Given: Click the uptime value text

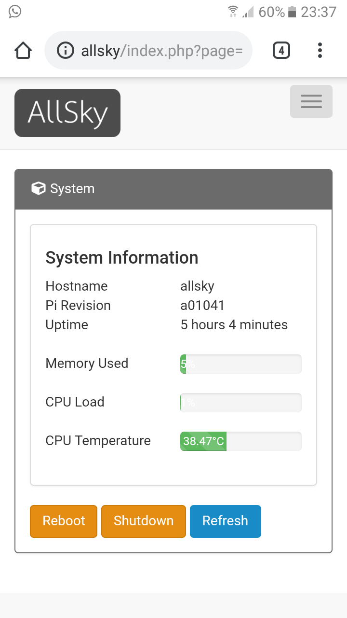Looking at the screenshot, I should tap(234, 325).
